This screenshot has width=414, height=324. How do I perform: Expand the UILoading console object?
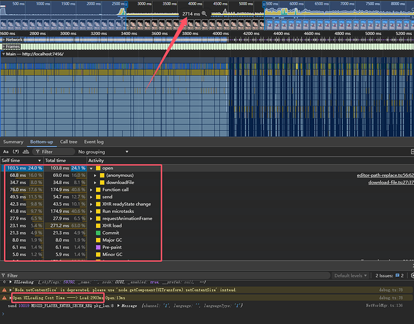[10, 282]
